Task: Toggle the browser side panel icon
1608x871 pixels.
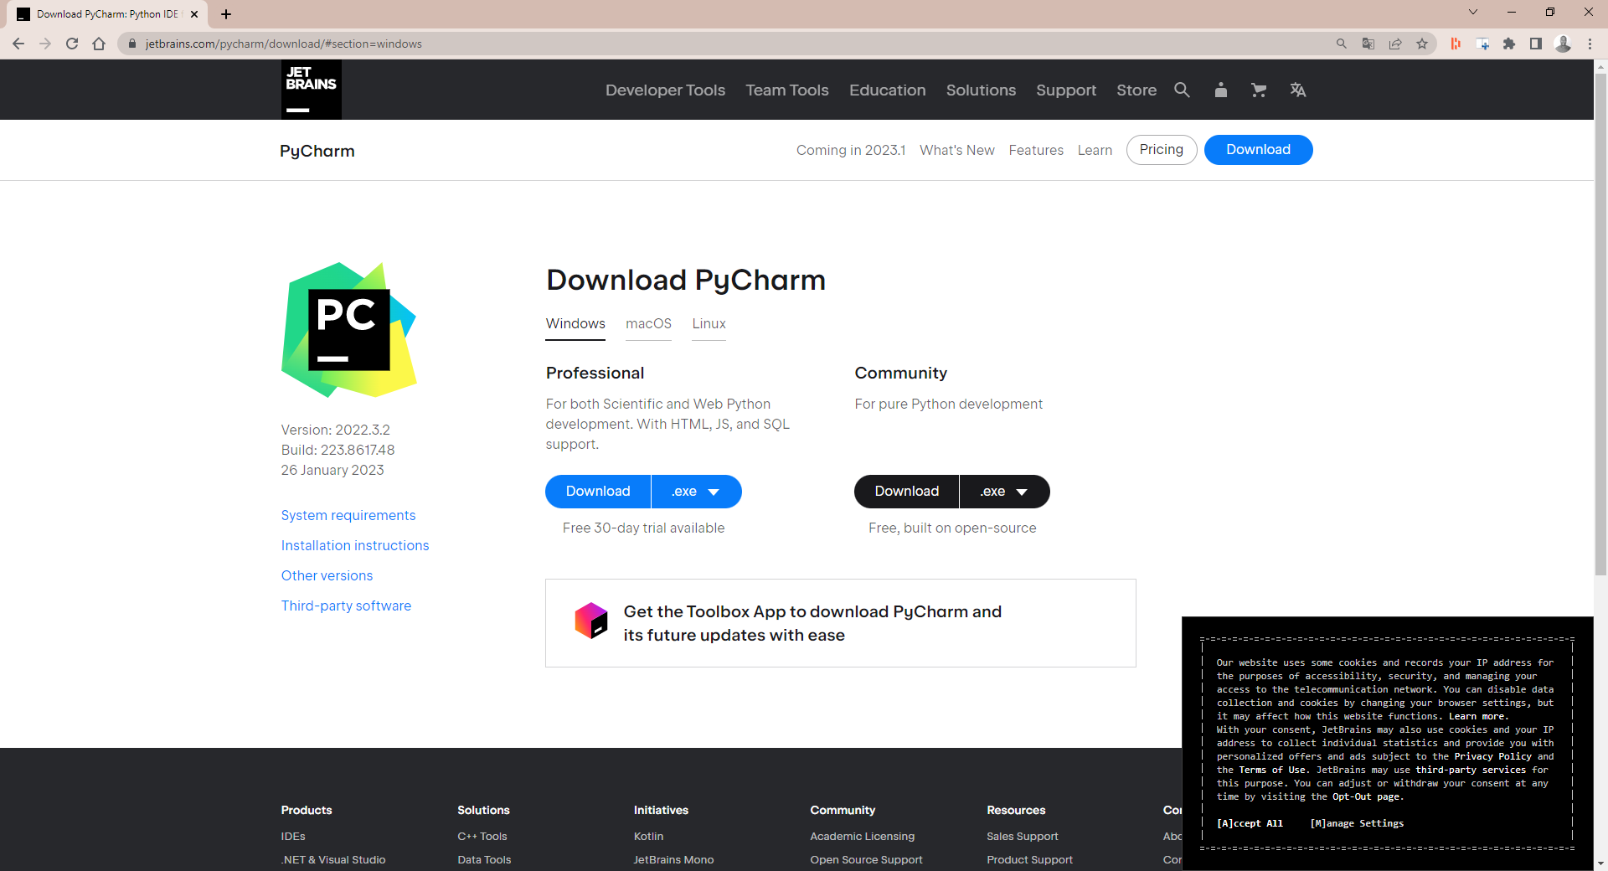Action: pyautogui.click(x=1536, y=44)
